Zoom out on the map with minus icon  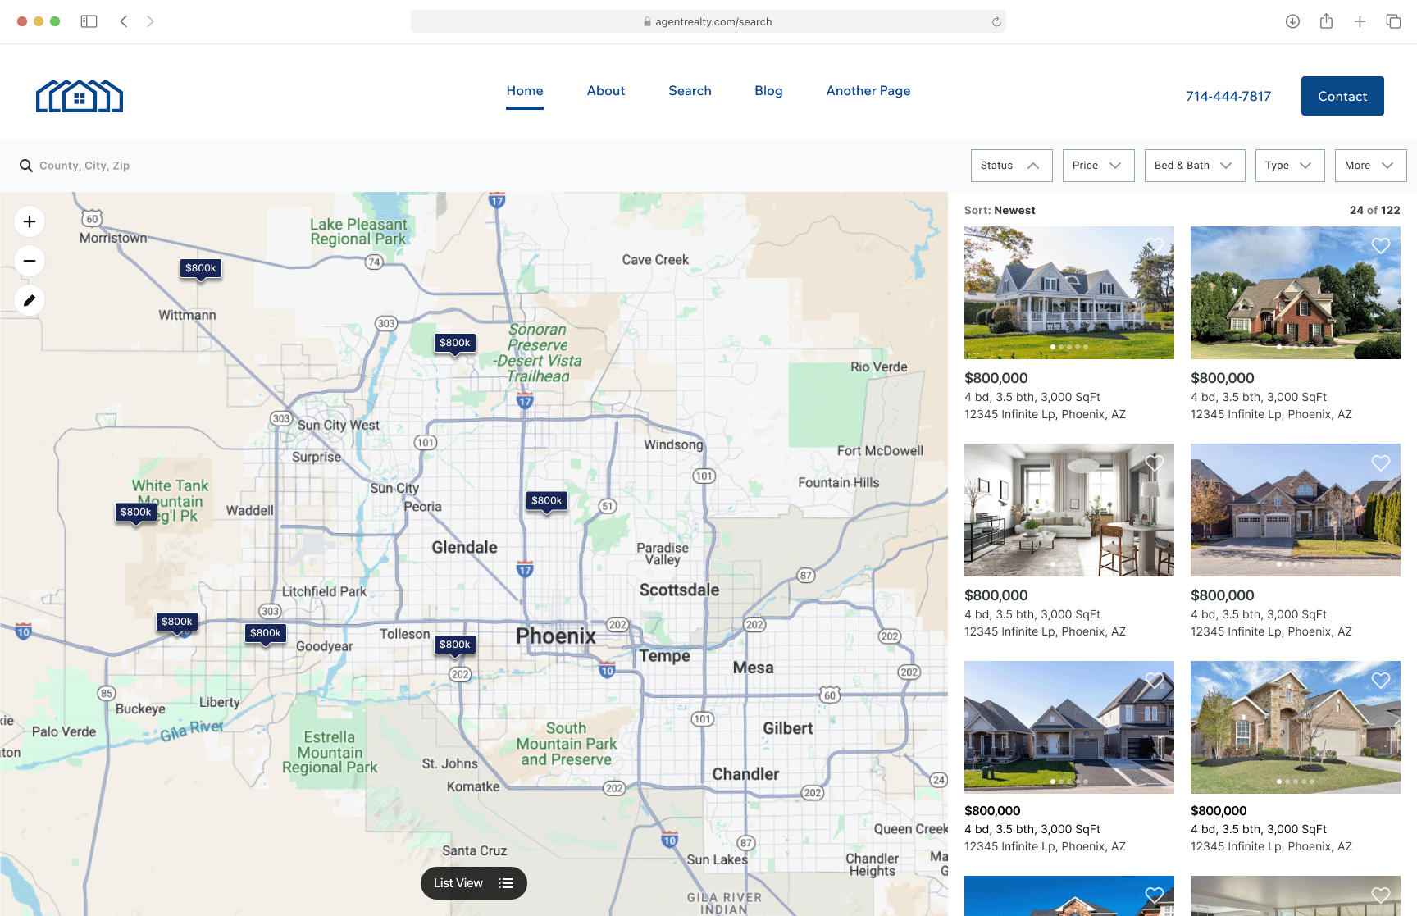click(29, 261)
